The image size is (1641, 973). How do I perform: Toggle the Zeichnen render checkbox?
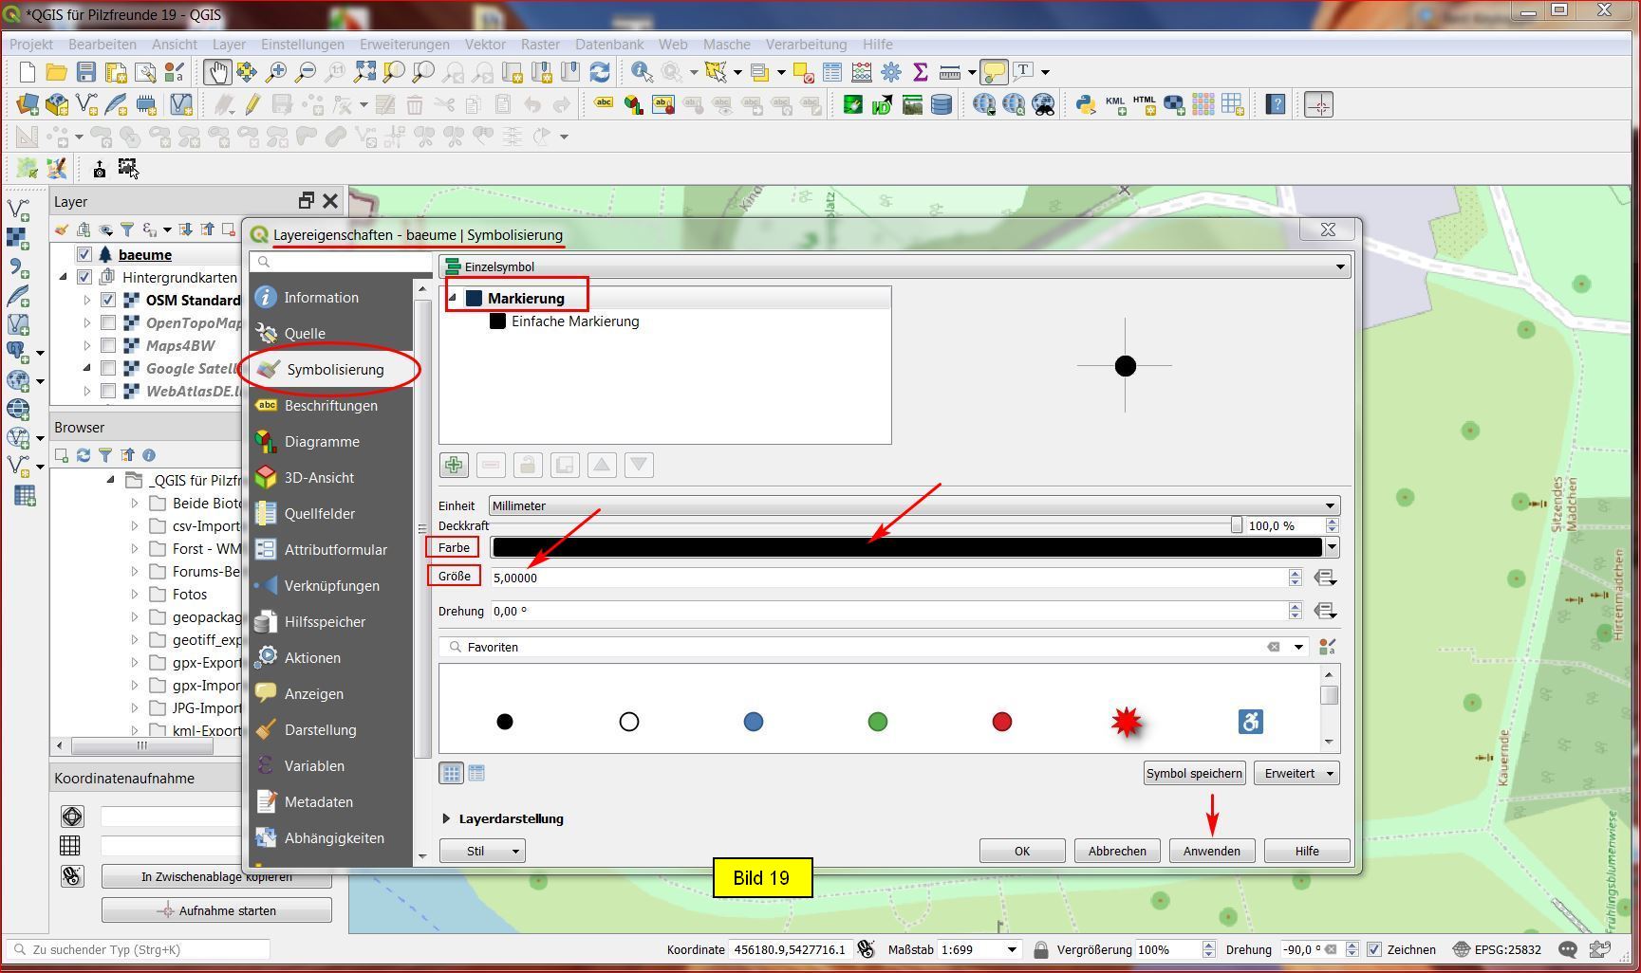coord(1373,949)
